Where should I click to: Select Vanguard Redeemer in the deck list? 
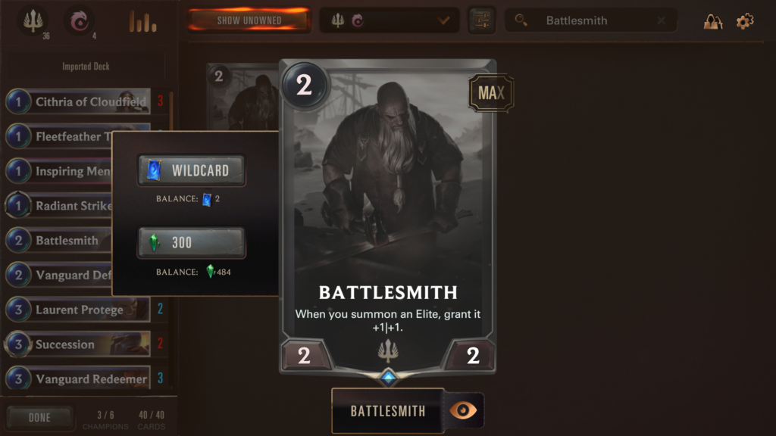click(78, 378)
